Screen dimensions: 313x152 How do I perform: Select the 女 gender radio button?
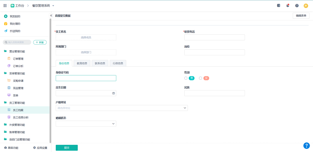pyautogui.click(x=200, y=78)
